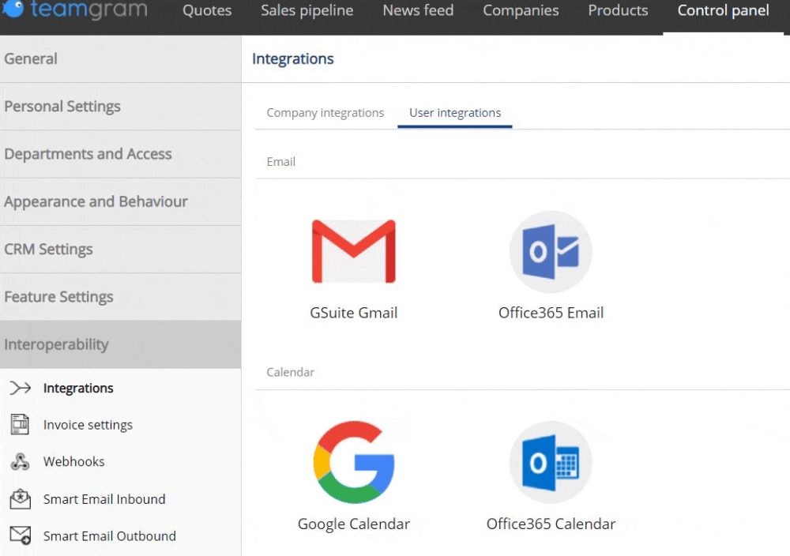Switch to User integrations tab
The image size is (790, 556).
455,113
